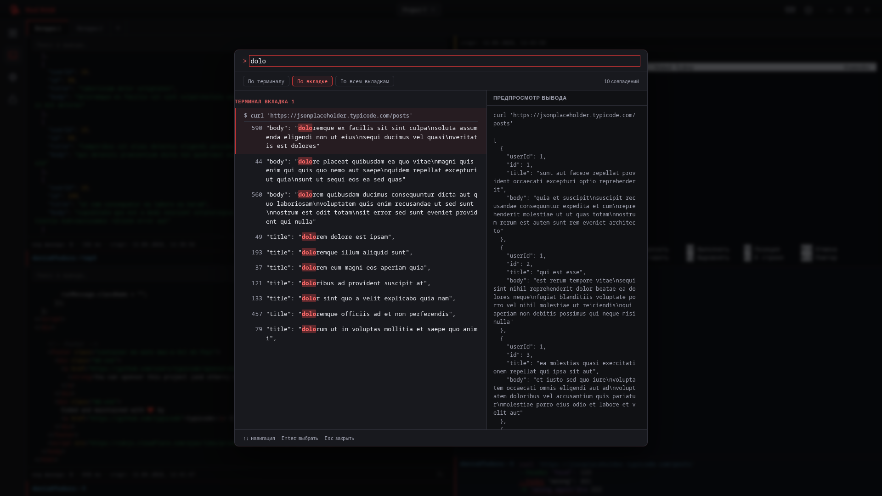Click the '>' prompt icon beside search
This screenshot has height=496, width=882.
245,61
